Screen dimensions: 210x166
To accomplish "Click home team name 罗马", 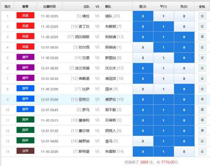I will (x=86, y=110).
